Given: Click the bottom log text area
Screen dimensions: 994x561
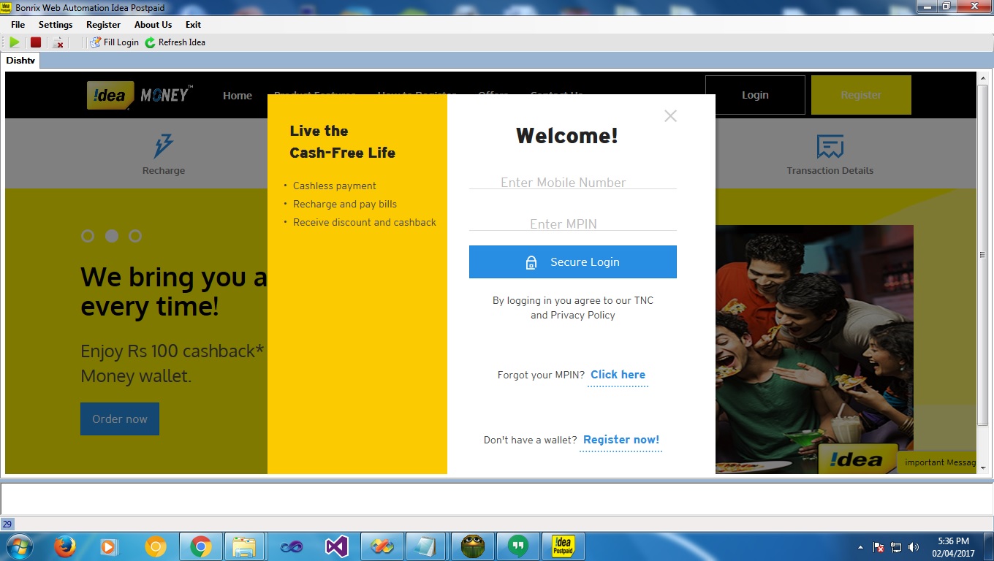Looking at the screenshot, I should pos(497,499).
